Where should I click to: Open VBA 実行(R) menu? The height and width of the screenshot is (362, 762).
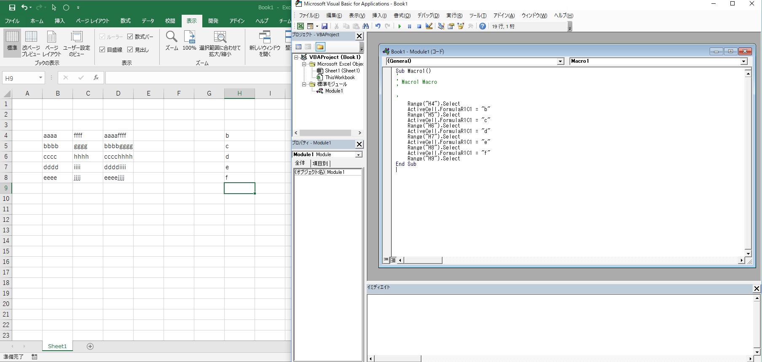[x=454, y=16]
